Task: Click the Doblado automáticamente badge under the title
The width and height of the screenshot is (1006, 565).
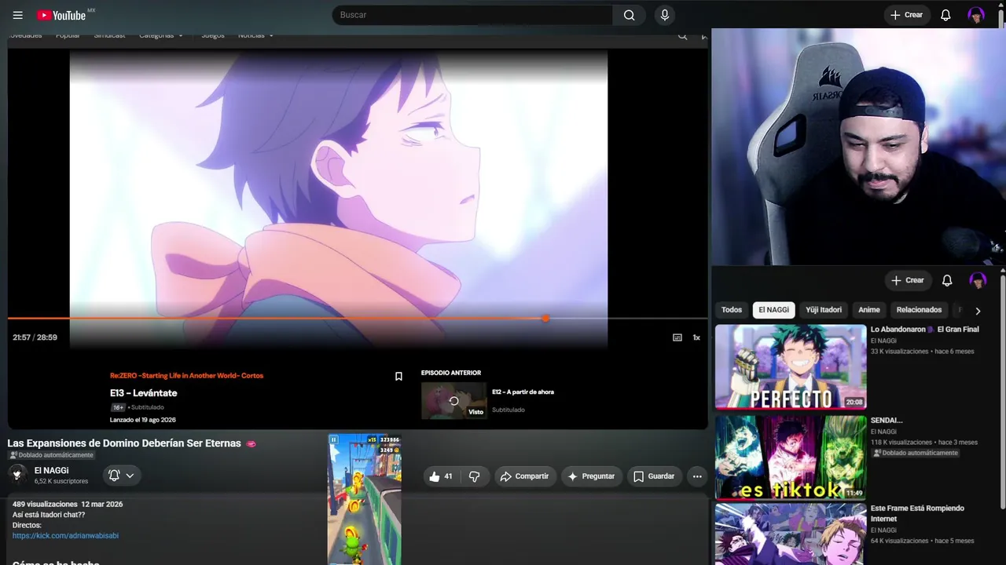Action: click(x=51, y=455)
